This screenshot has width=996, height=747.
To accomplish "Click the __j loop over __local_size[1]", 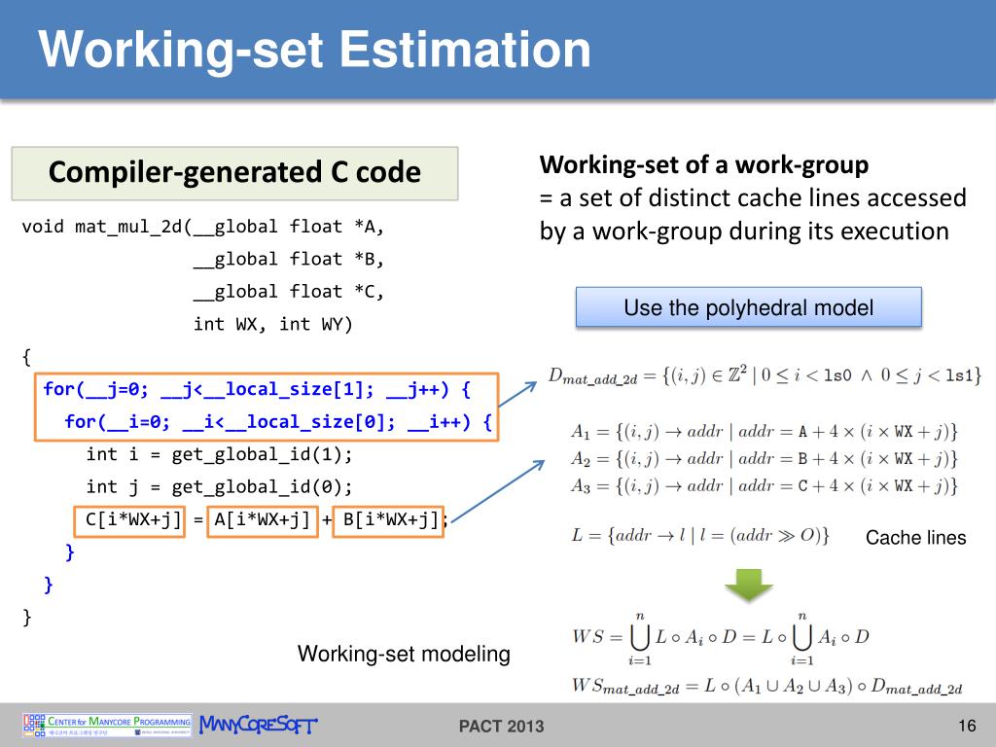I will click(x=257, y=389).
